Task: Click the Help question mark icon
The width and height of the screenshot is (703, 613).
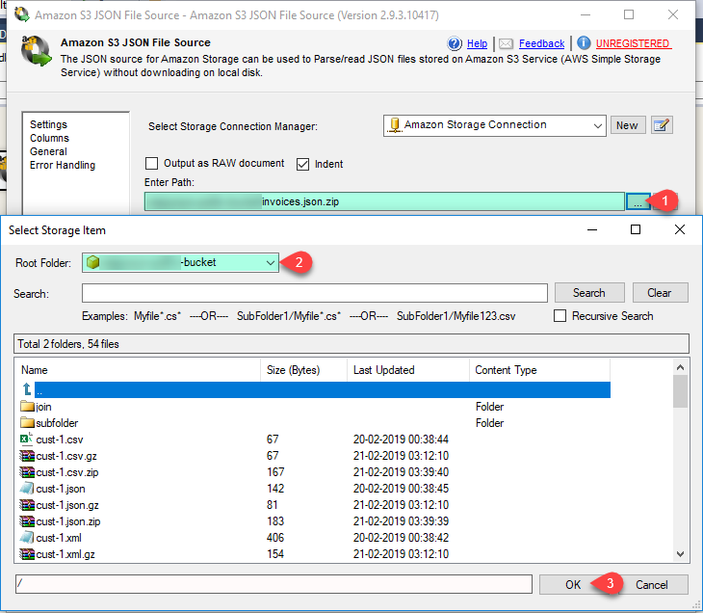Action: (x=455, y=43)
